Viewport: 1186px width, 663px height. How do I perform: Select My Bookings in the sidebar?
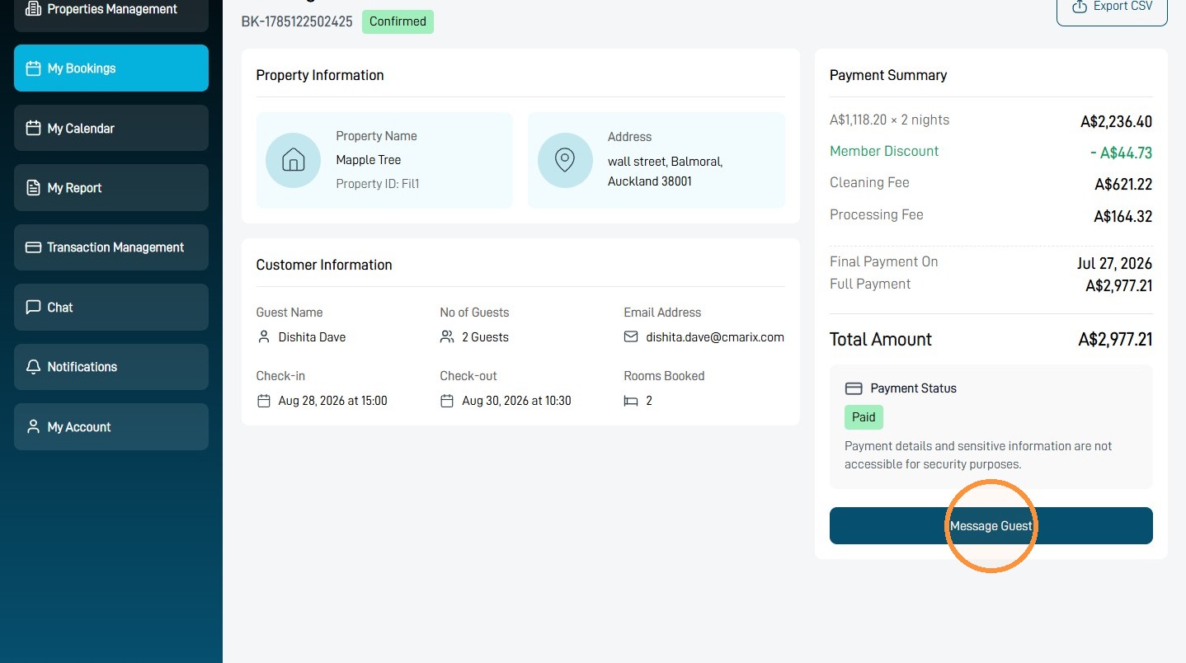111,68
